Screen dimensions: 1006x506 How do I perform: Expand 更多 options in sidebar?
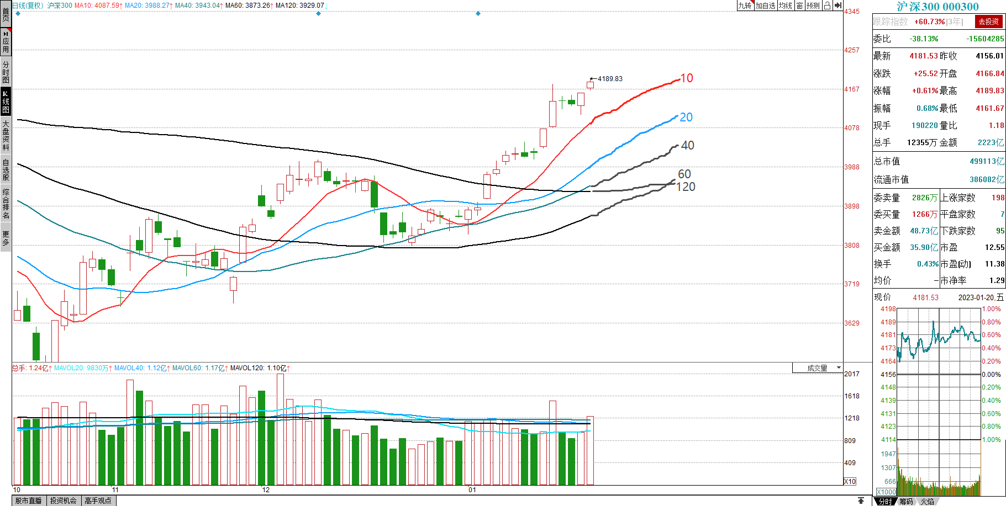6,238
